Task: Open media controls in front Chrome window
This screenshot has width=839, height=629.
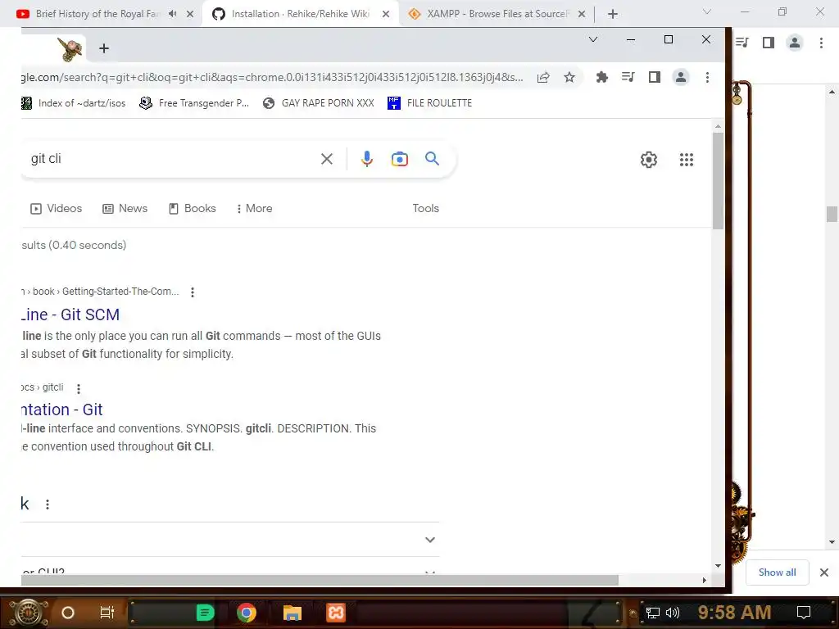Action: click(x=628, y=77)
